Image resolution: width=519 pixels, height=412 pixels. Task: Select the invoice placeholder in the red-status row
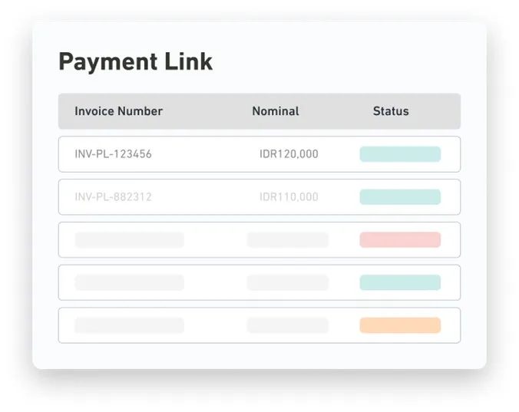tap(129, 239)
